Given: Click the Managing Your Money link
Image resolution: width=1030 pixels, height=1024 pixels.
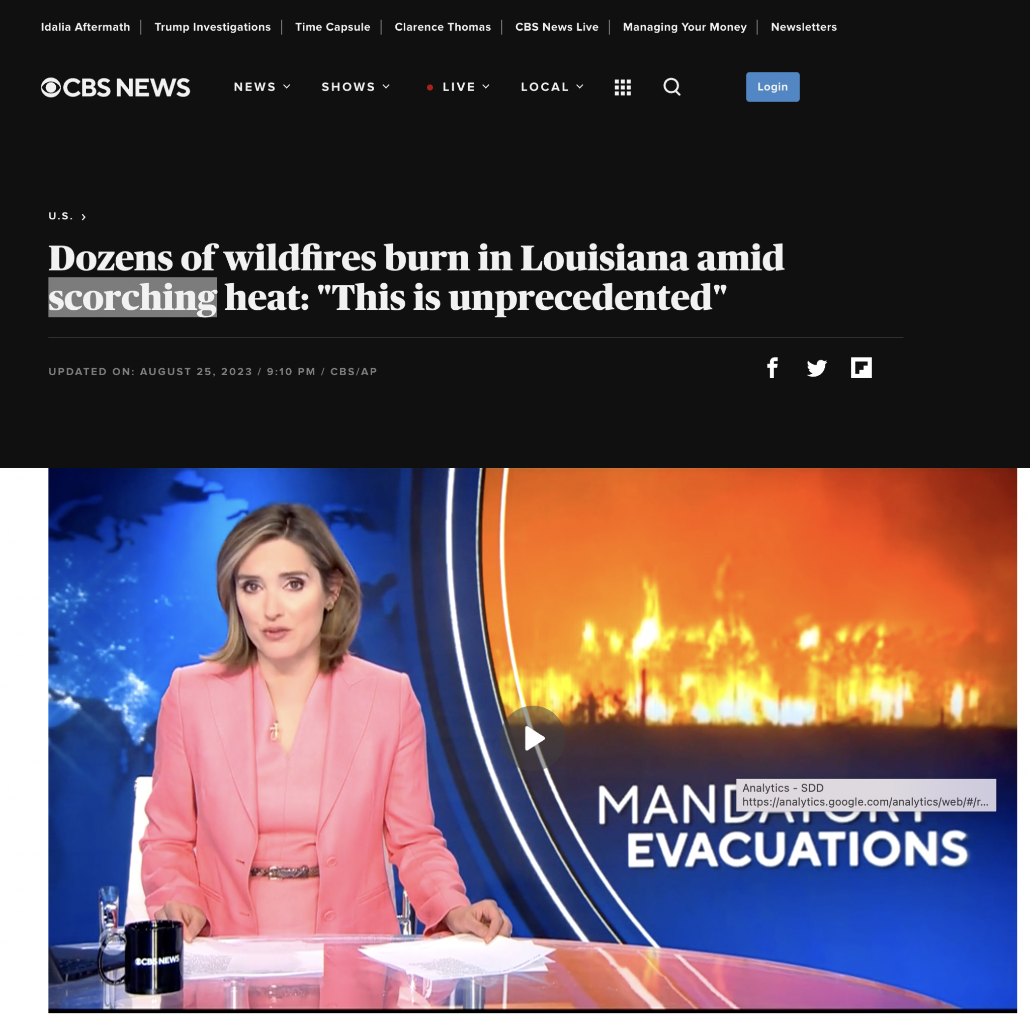Looking at the screenshot, I should coord(684,27).
